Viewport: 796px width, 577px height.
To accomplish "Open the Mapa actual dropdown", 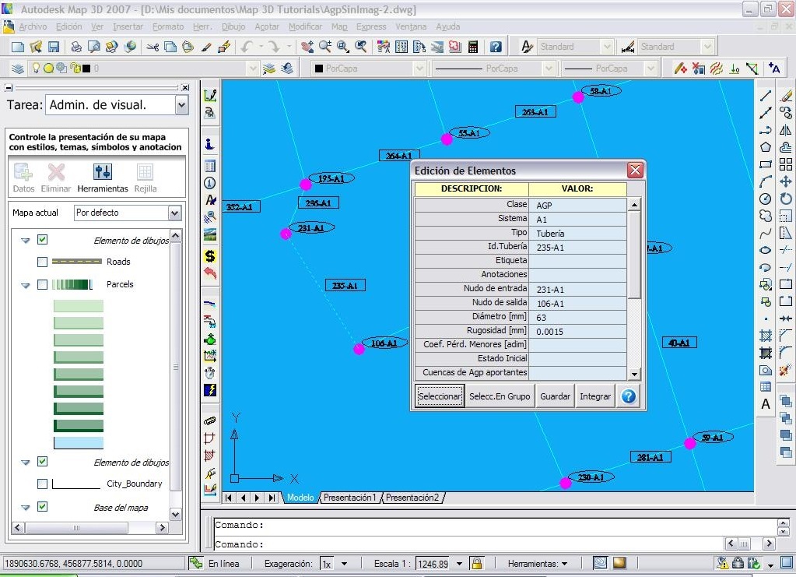I will point(174,213).
